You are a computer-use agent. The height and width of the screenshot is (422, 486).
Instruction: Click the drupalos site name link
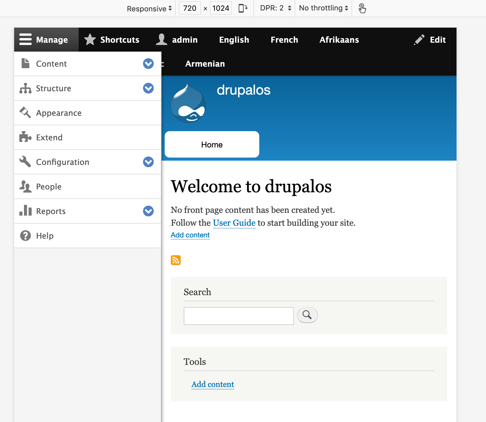point(244,90)
